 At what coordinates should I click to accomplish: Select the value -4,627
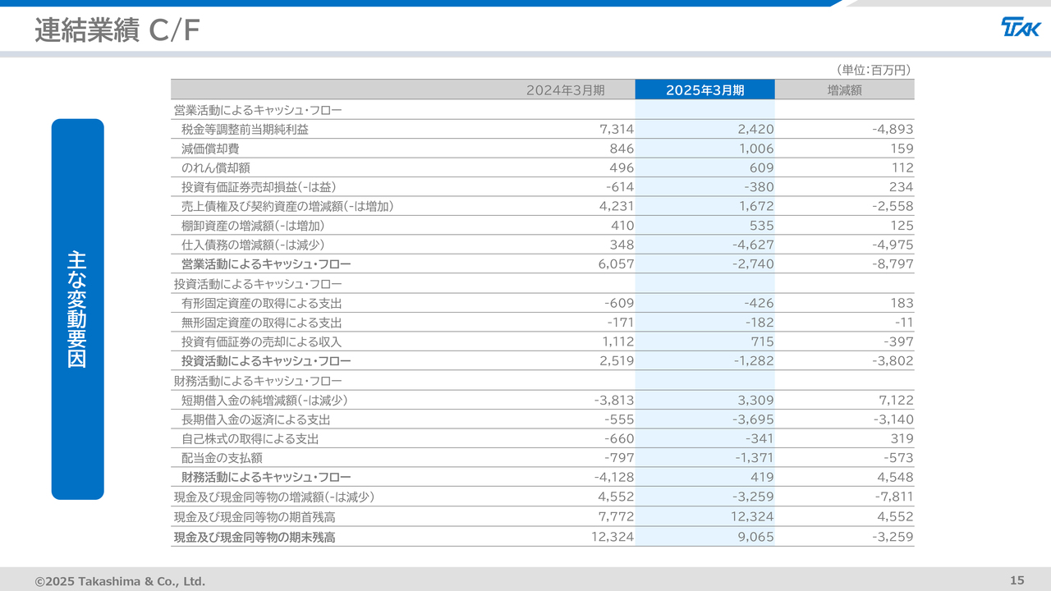coord(753,245)
